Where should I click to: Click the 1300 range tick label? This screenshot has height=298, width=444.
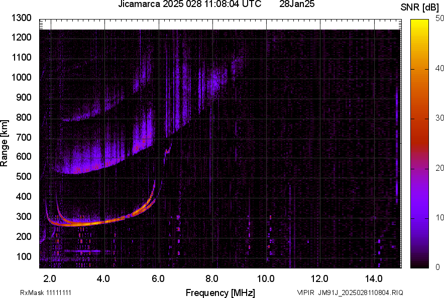(x=23, y=19)
